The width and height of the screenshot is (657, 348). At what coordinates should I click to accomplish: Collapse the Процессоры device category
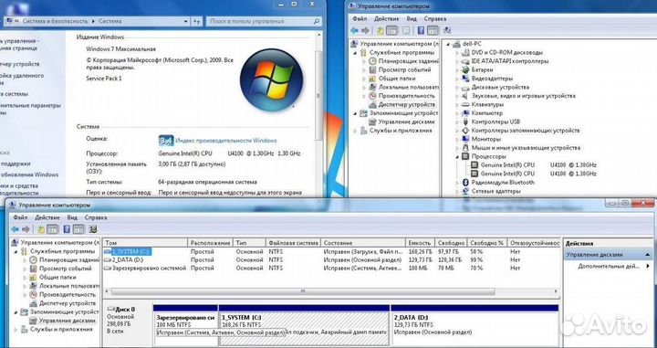point(457,156)
